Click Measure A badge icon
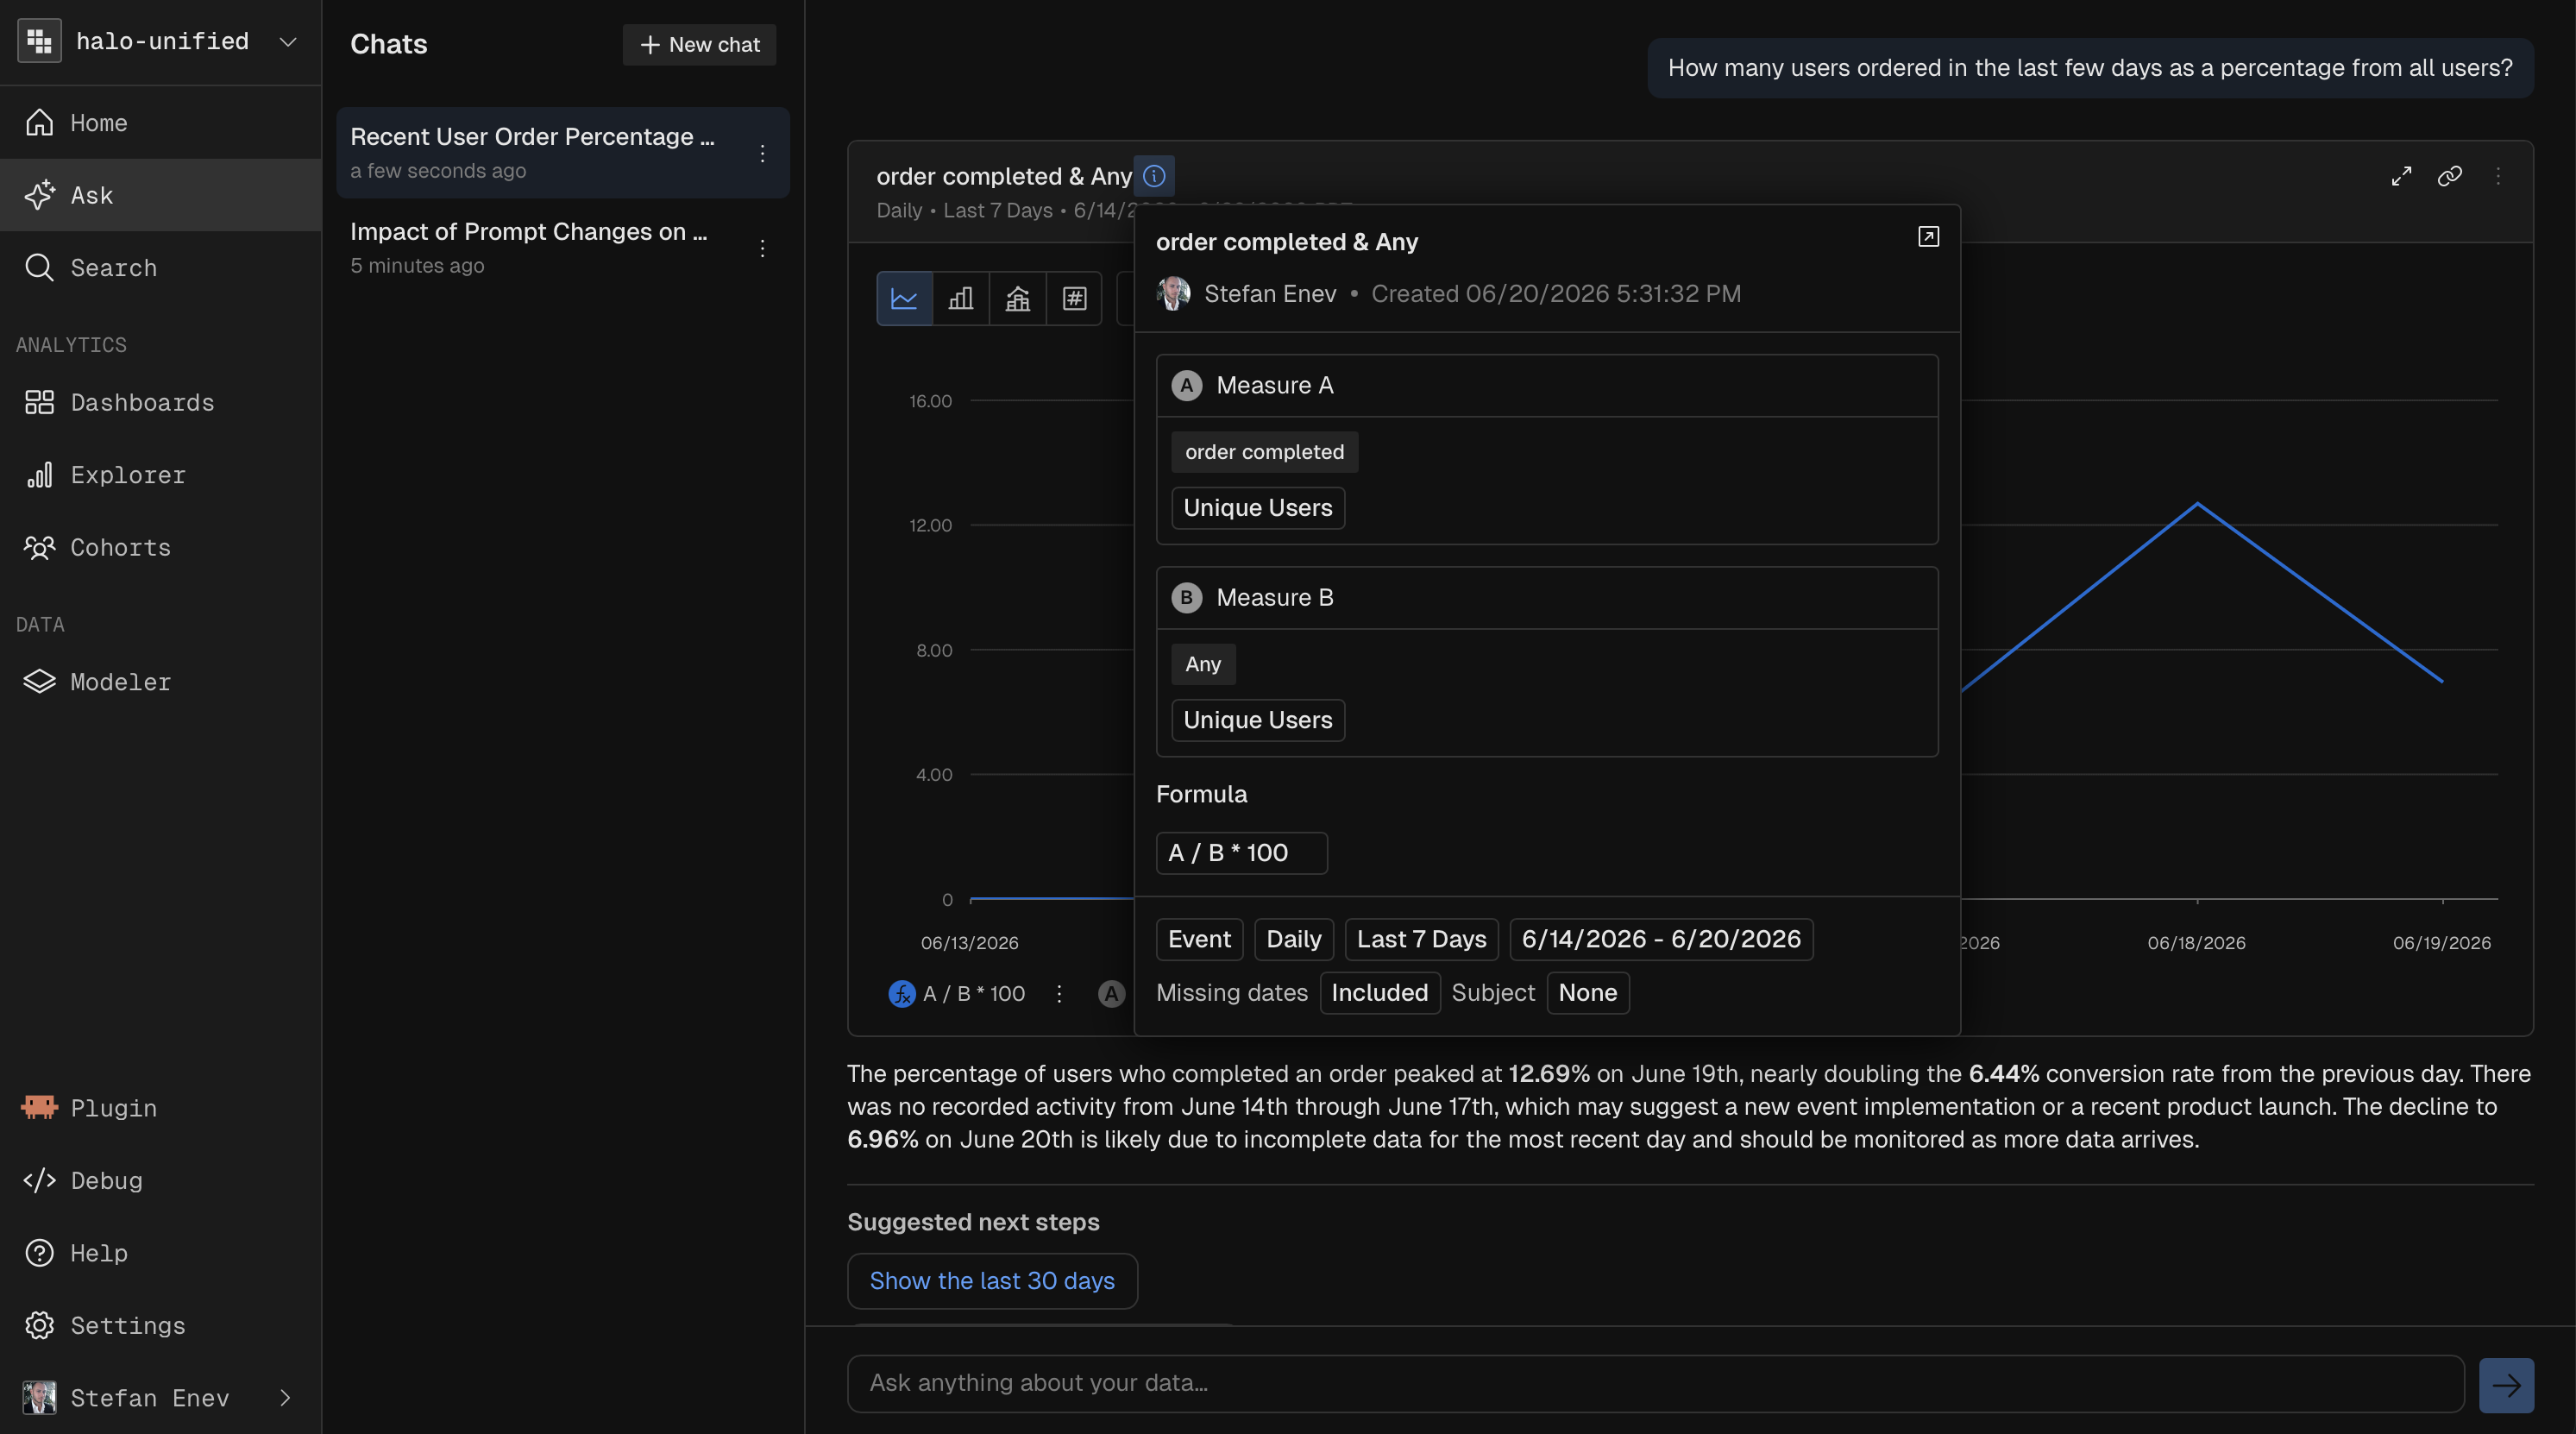Viewport: 2576px width, 1434px height. 1187,386
